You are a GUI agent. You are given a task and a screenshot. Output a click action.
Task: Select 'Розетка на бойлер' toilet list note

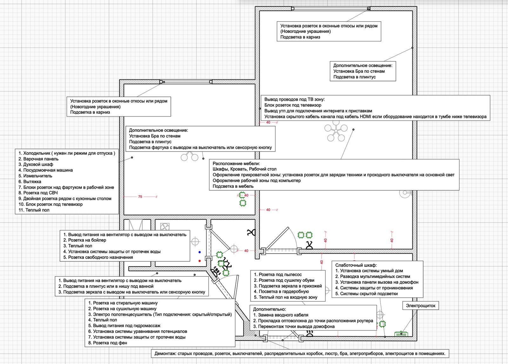pos(125,246)
